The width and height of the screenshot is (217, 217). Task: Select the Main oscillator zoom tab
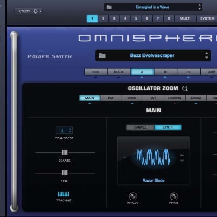click(x=90, y=98)
